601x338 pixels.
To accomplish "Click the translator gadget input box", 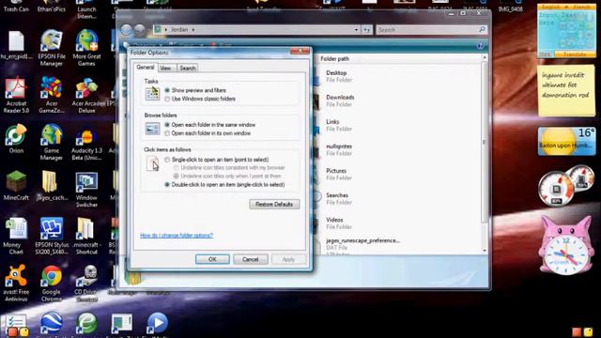I will tap(566, 31).
